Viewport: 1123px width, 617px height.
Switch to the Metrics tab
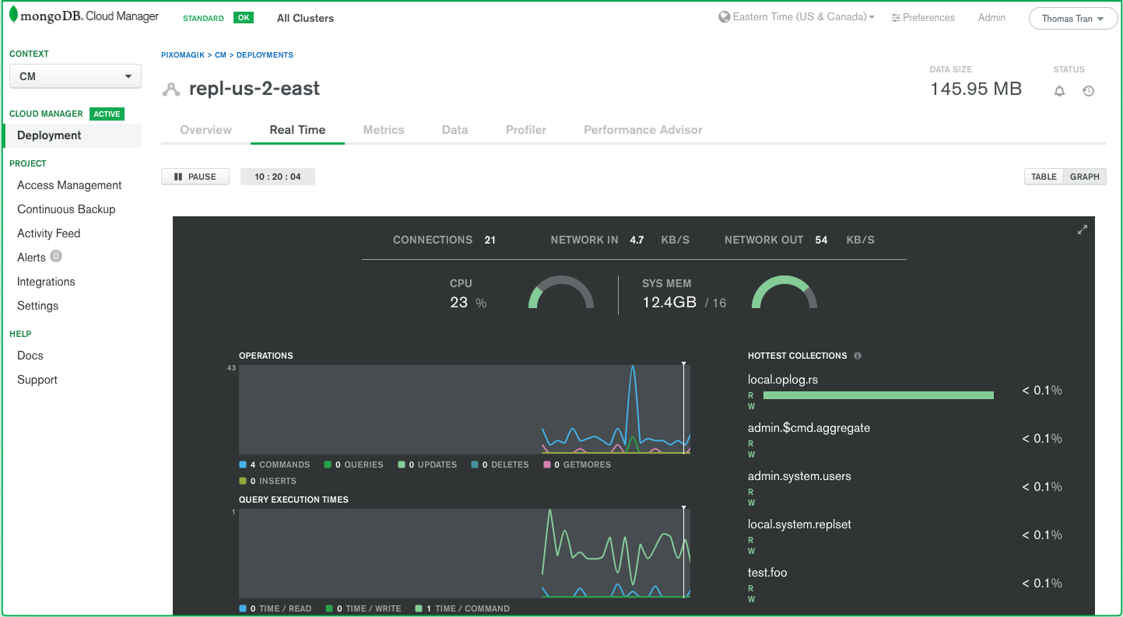[x=383, y=130]
